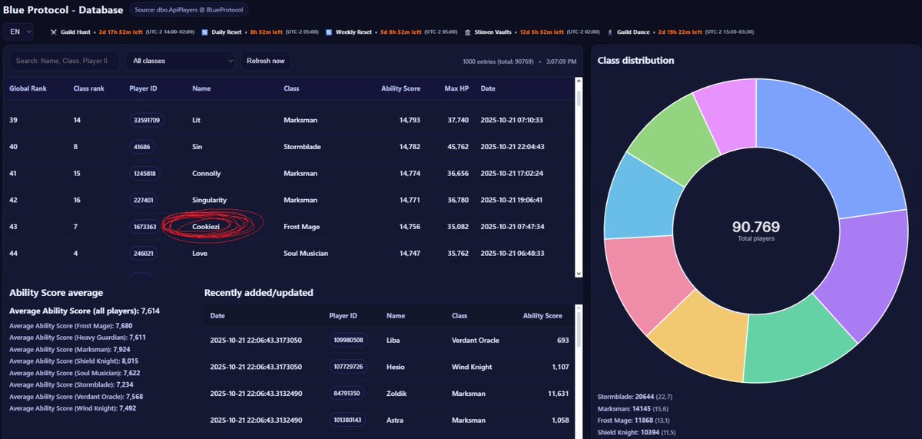Open player ID 101380143 badge for Astra
The image size is (922, 439).
(348, 421)
